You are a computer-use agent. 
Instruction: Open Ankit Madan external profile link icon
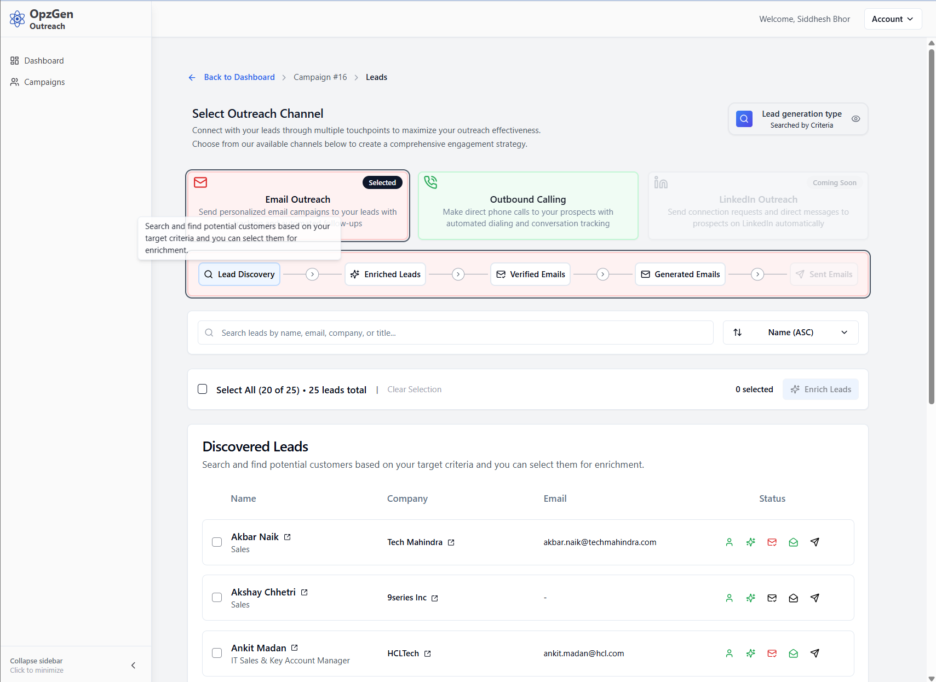tap(295, 647)
